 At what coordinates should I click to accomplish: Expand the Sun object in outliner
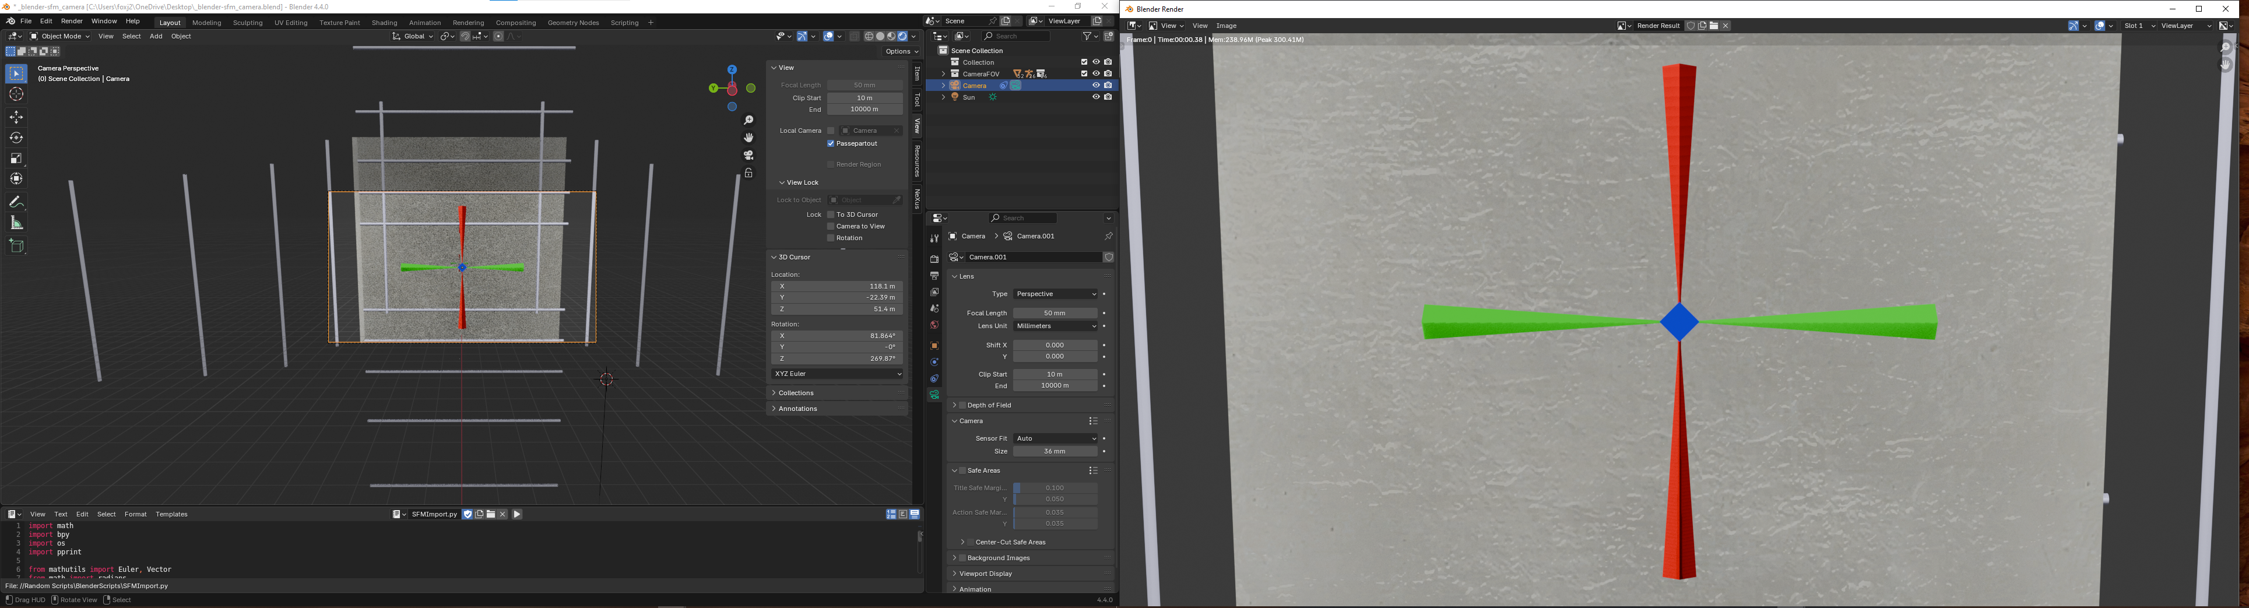tap(944, 98)
